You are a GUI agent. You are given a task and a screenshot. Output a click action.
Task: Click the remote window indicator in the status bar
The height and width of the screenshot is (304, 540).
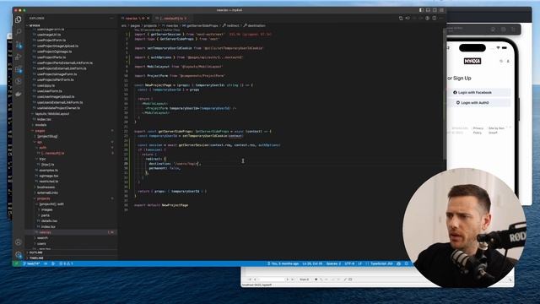coord(16,263)
